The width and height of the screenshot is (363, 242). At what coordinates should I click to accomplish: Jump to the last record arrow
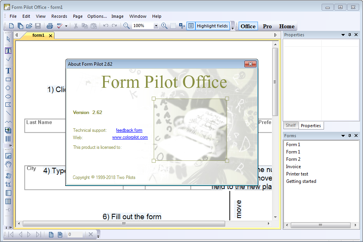(x=39, y=234)
